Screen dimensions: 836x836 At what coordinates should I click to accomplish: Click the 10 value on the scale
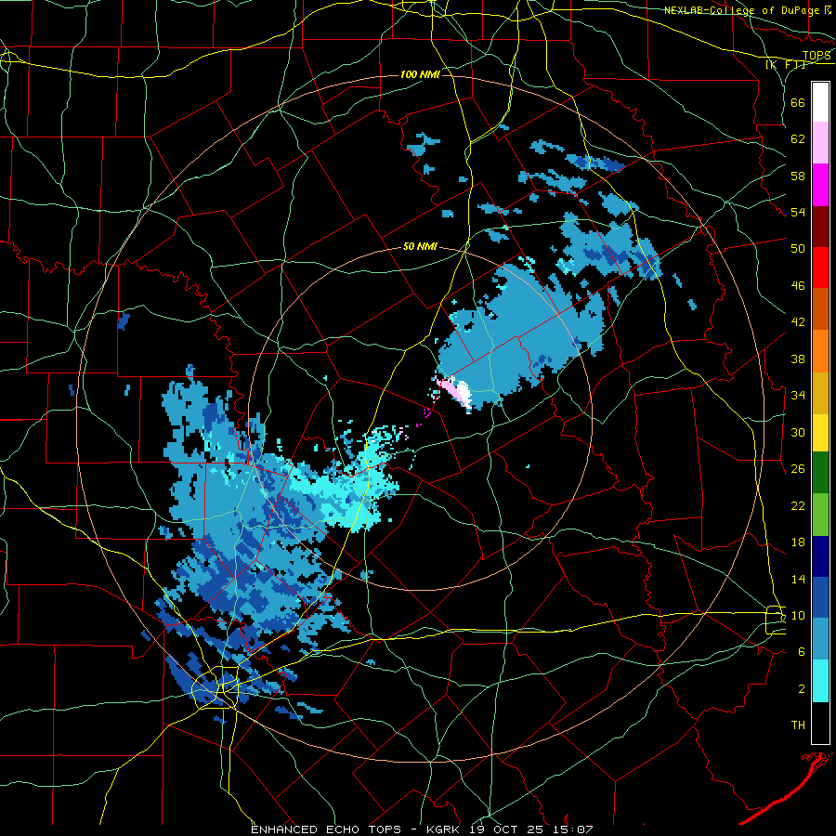tap(798, 615)
